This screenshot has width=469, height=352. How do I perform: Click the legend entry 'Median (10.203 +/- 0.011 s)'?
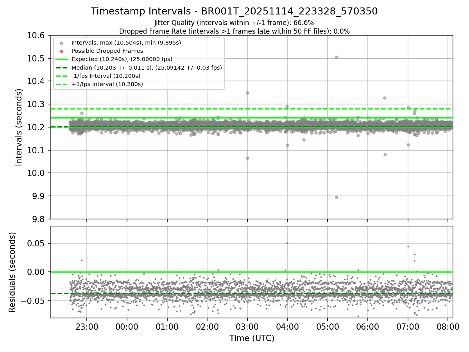click(147, 68)
